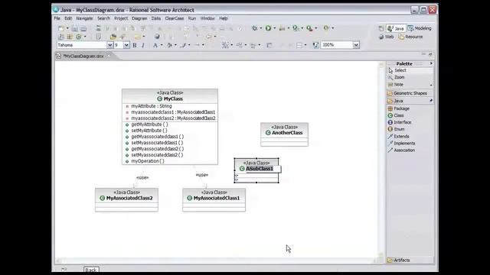Open the ClearCase menu

click(175, 18)
